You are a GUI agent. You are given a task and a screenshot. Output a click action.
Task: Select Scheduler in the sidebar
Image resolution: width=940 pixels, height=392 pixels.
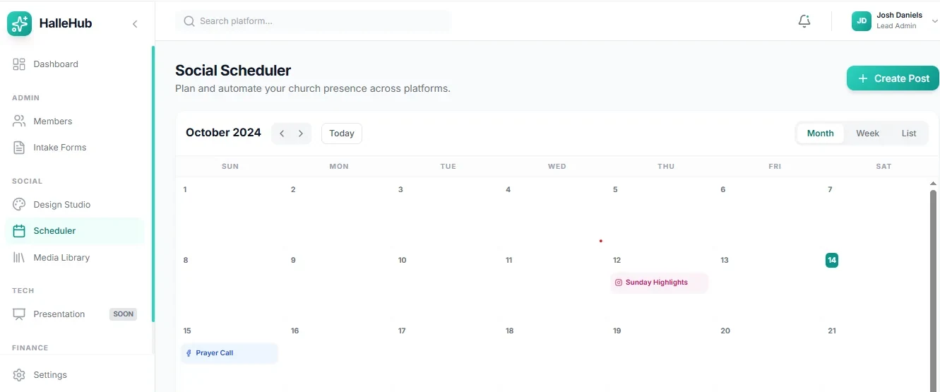(x=74, y=231)
